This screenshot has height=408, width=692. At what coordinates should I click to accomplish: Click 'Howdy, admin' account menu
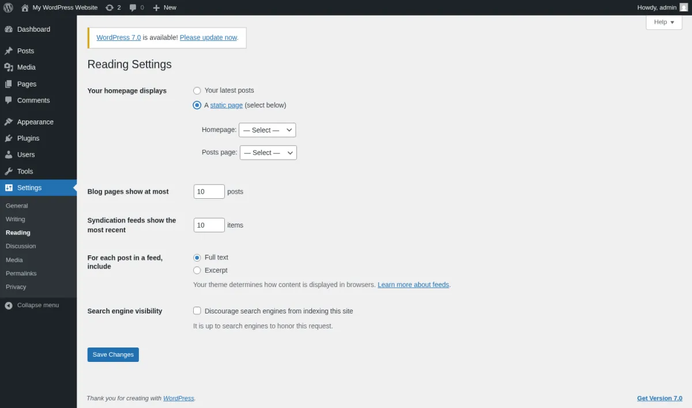pyautogui.click(x=663, y=7)
